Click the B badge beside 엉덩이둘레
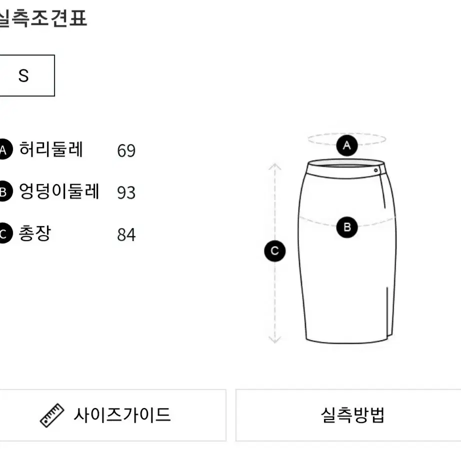Image resolution: width=461 pixels, height=461 pixels. [4, 191]
